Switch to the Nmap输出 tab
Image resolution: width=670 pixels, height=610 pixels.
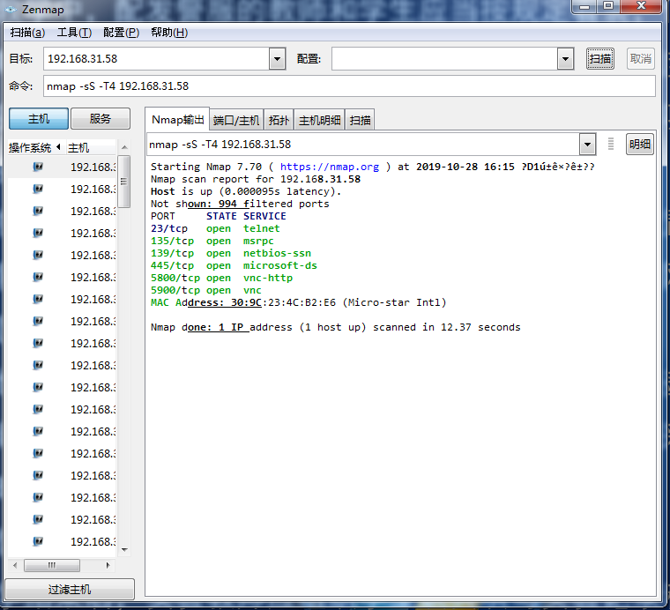(x=178, y=120)
